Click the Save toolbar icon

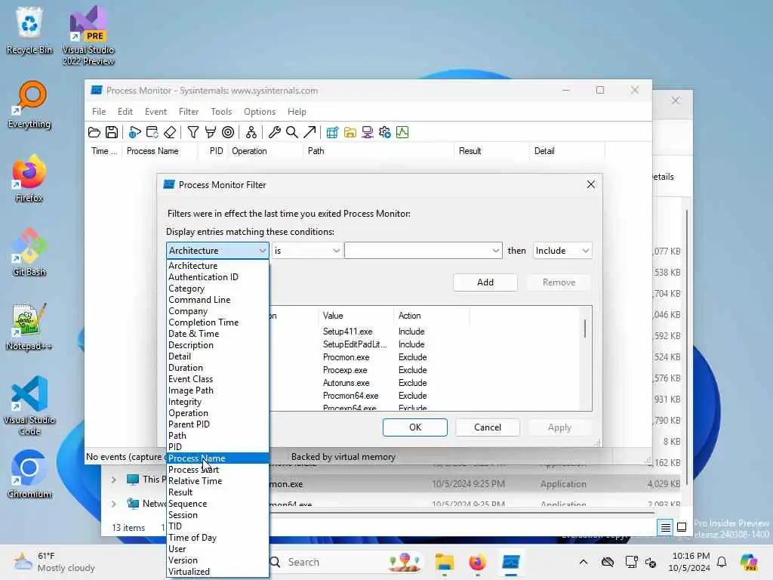(x=112, y=132)
